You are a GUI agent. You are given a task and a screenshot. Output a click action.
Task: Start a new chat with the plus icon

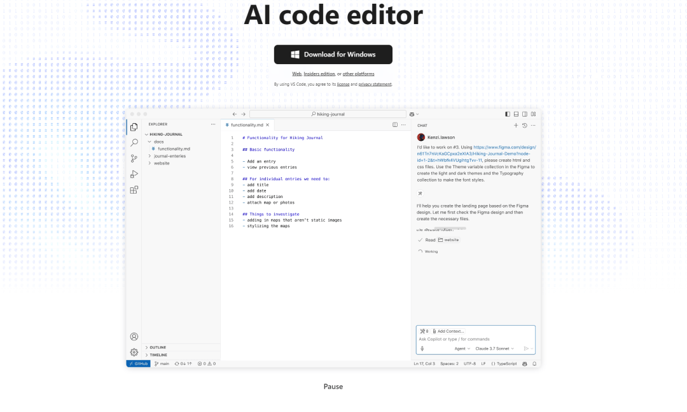click(x=516, y=125)
